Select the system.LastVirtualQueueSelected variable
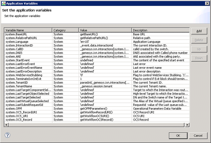 pyautogui.click(x=27, y=101)
